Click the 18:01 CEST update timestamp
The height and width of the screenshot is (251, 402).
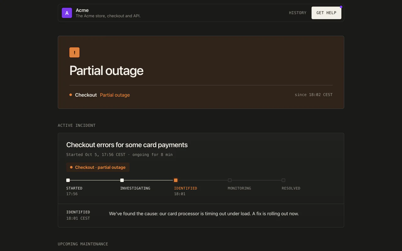click(x=78, y=218)
